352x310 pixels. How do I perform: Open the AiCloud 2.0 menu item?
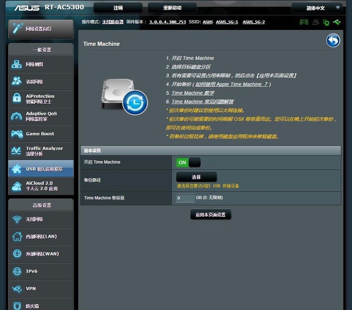click(x=41, y=186)
